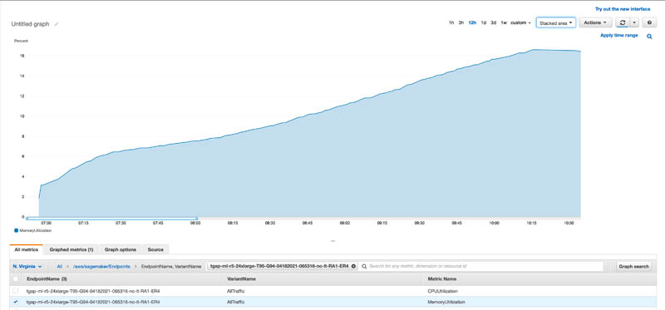665x310 pixels.
Task: Open the help question mark icon
Action: pyautogui.click(x=649, y=22)
